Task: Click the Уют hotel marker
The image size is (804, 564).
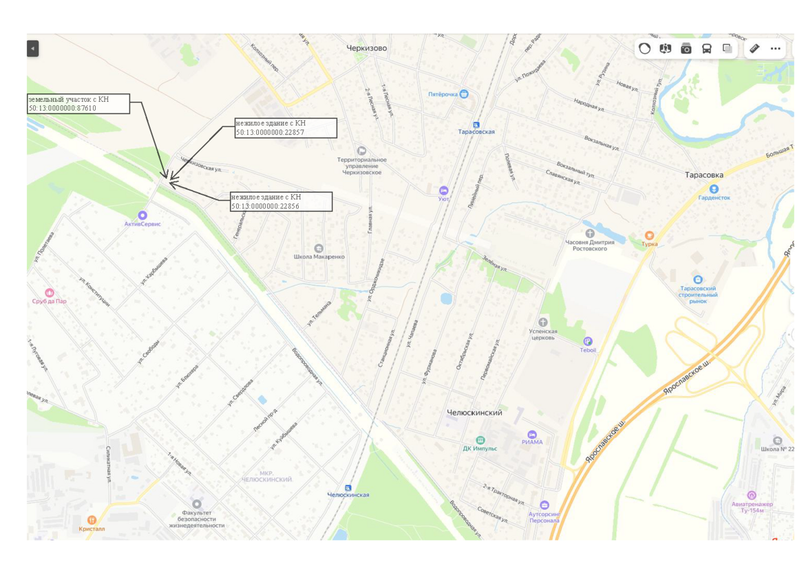Action: click(443, 191)
